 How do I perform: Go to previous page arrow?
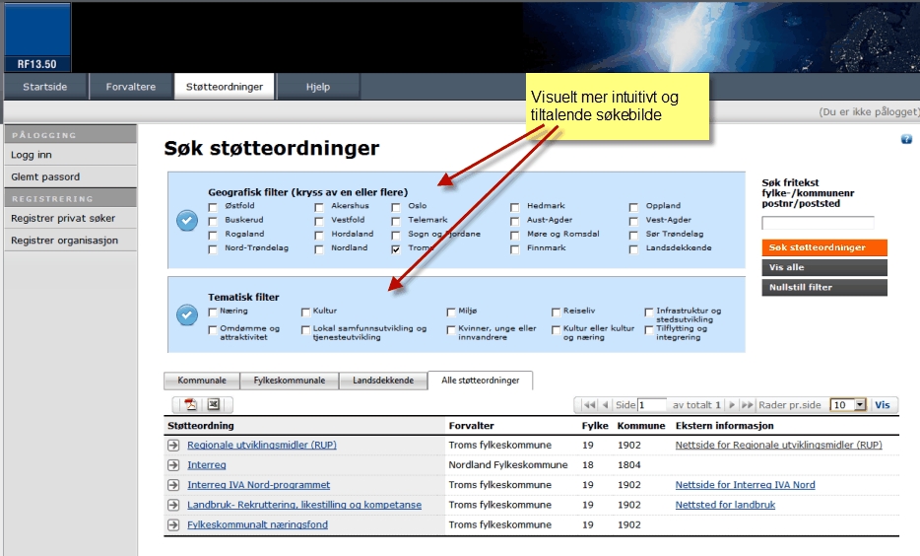point(605,404)
